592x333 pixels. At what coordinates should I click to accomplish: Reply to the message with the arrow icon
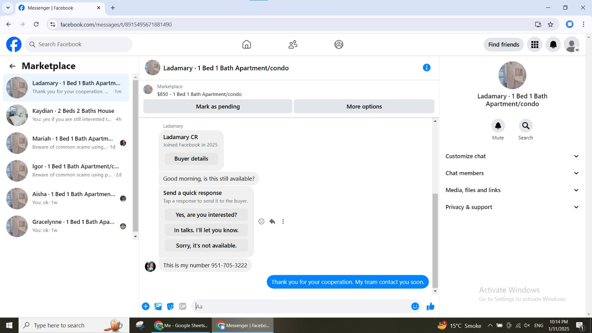[x=272, y=221]
